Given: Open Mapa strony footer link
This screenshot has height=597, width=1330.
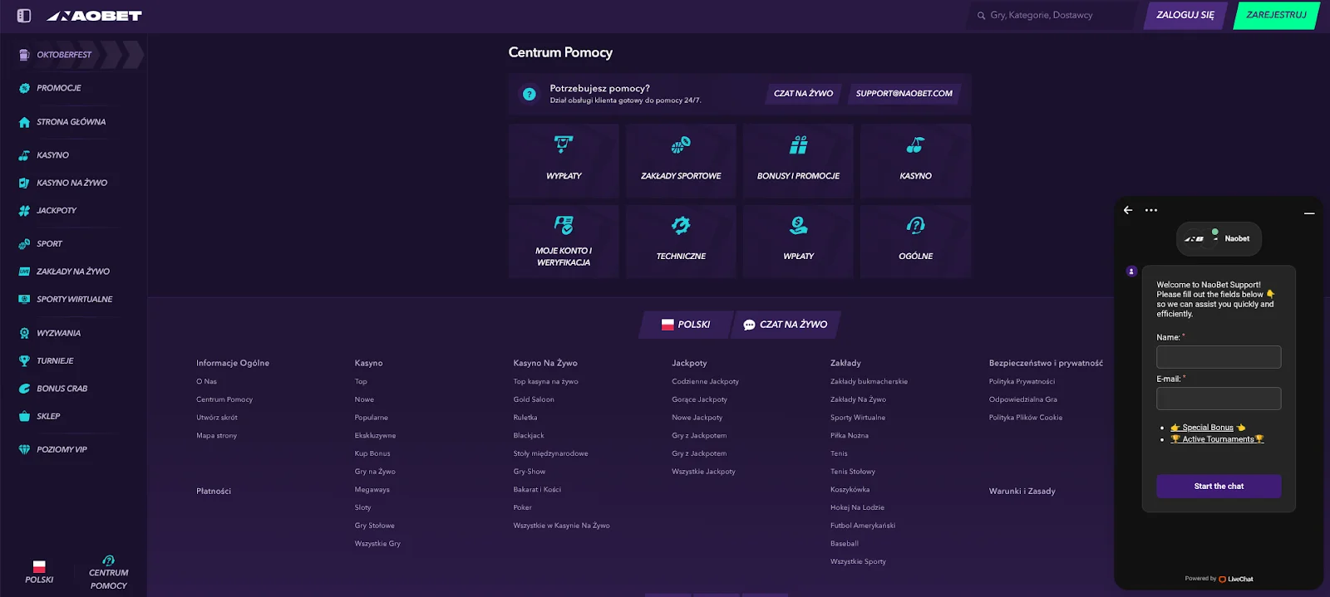Looking at the screenshot, I should point(216,436).
